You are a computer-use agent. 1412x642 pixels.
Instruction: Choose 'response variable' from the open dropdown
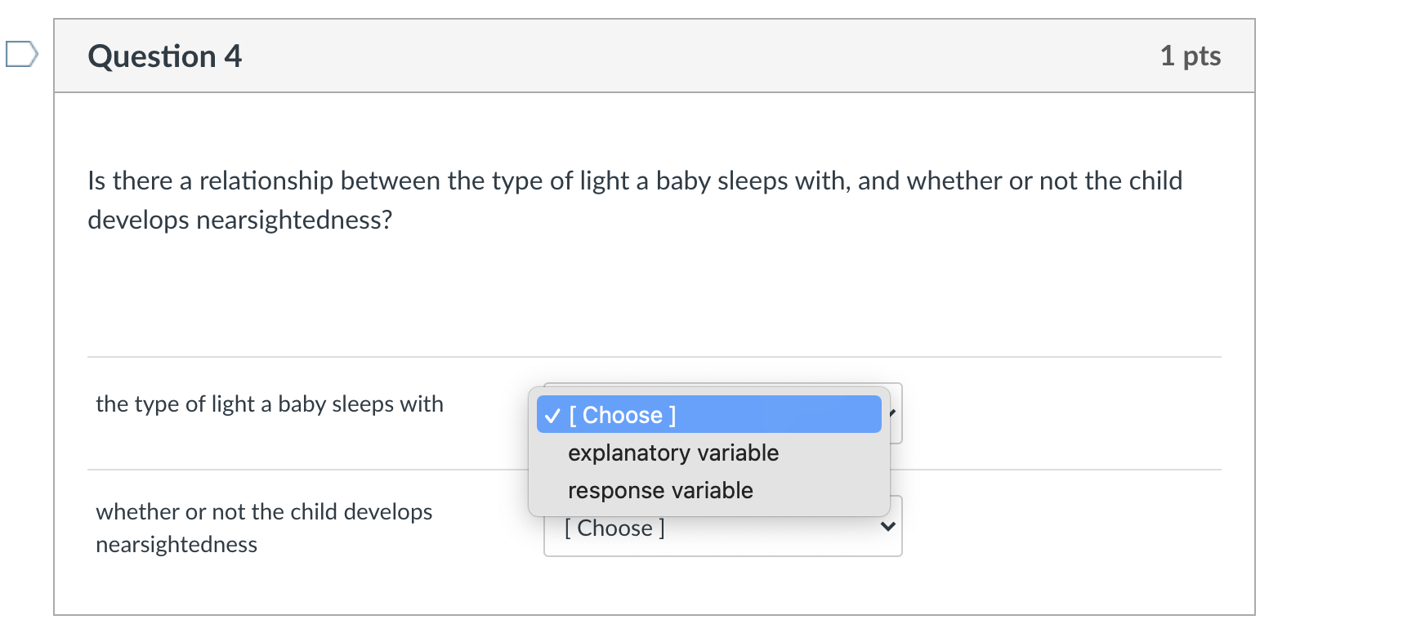(659, 489)
